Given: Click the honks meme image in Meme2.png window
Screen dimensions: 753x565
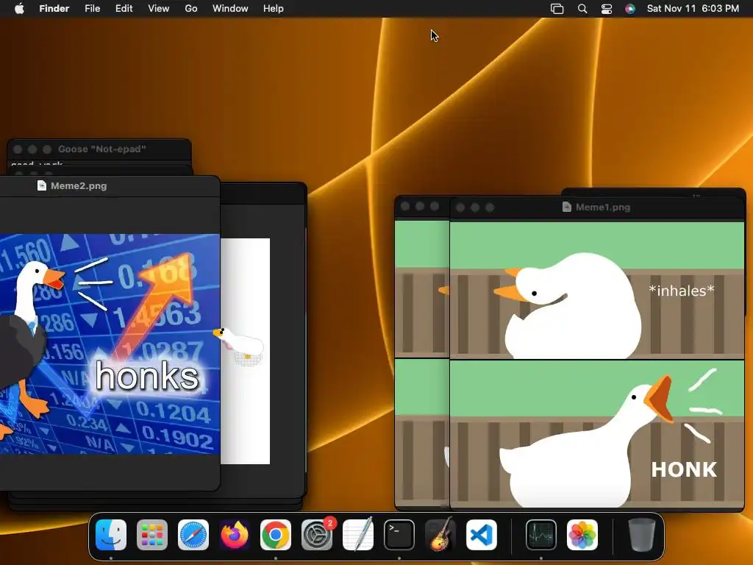Looking at the screenshot, I should pyautogui.click(x=110, y=344).
